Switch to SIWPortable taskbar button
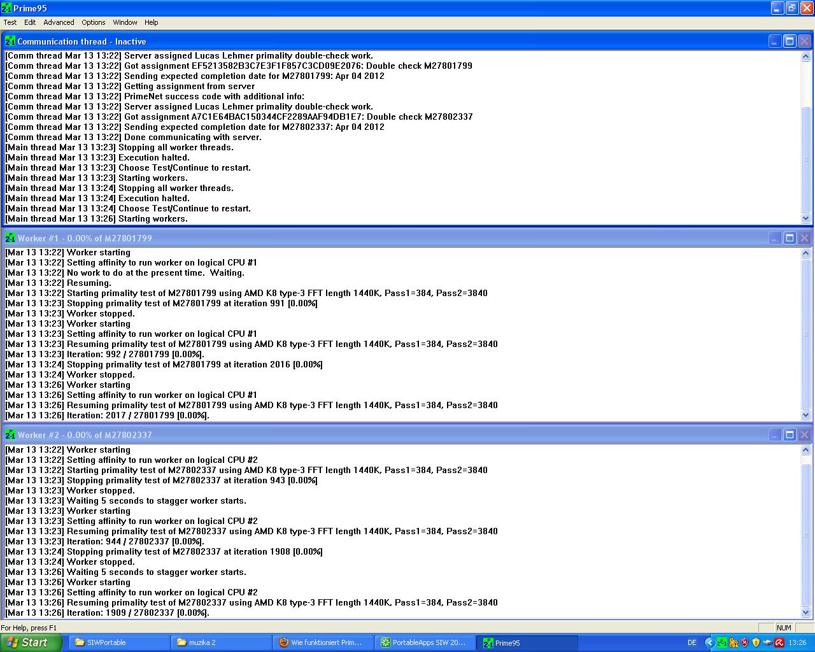 (119, 642)
